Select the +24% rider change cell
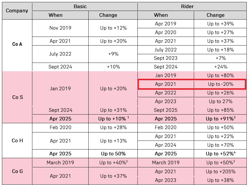Image resolution: width=249 pixels, height=190 pixels. pos(220,67)
